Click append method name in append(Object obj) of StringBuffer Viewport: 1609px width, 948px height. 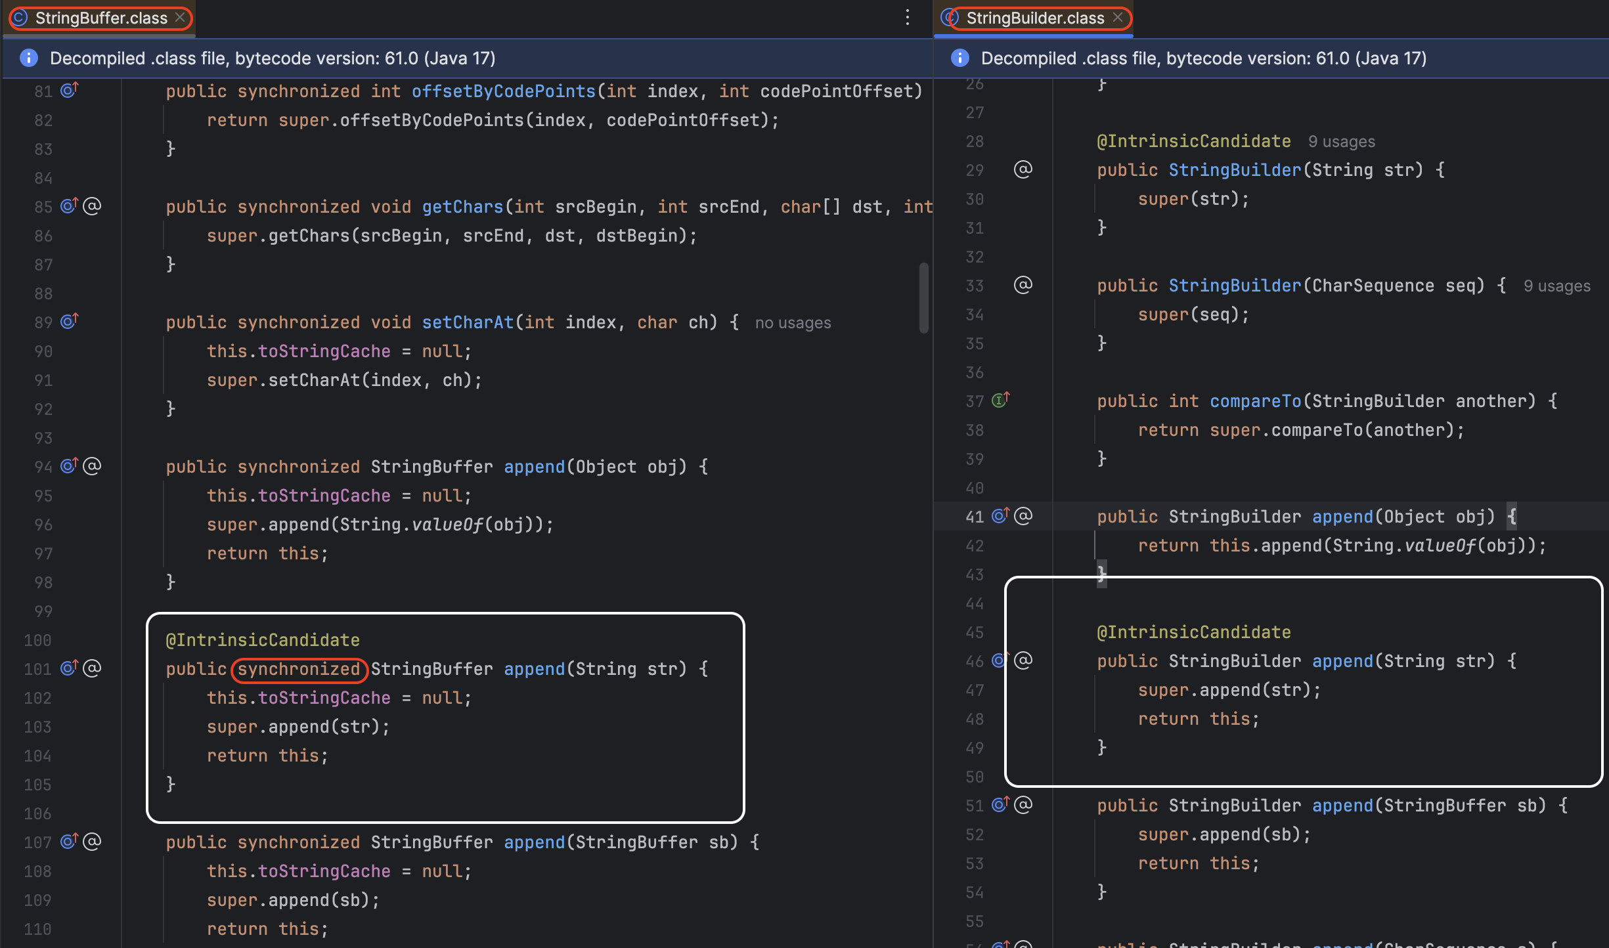534,467
